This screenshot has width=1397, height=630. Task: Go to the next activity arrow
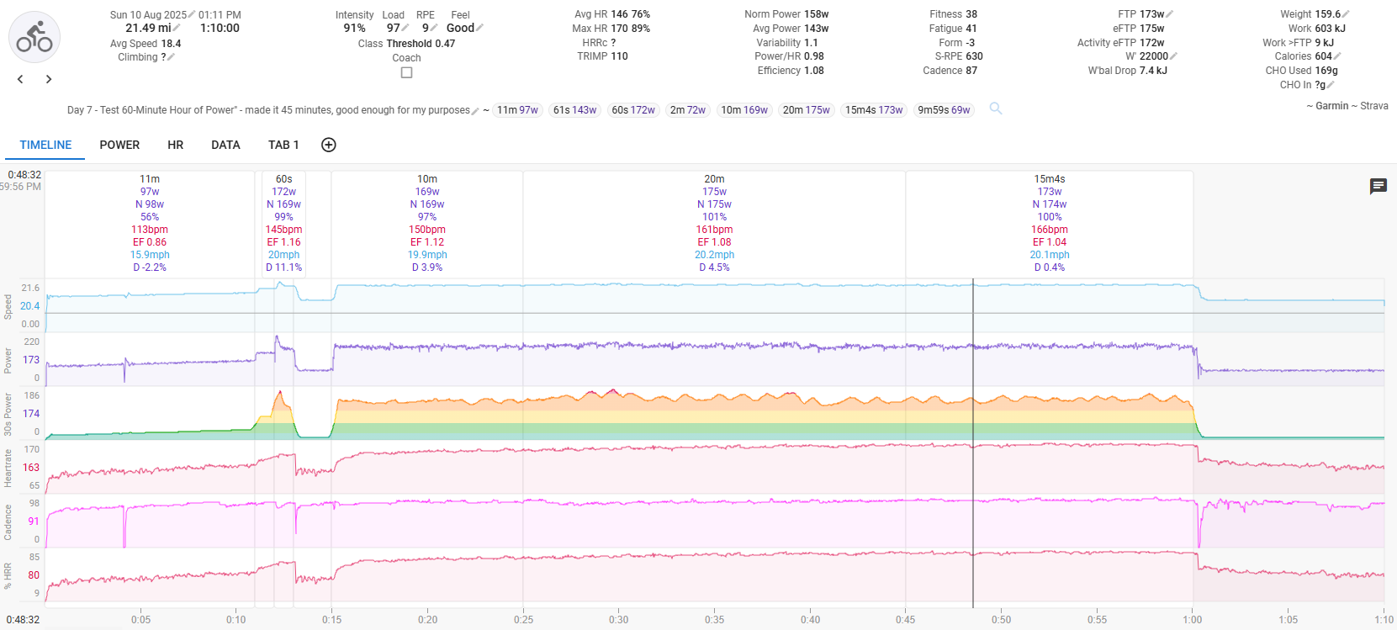tap(49, 79)
